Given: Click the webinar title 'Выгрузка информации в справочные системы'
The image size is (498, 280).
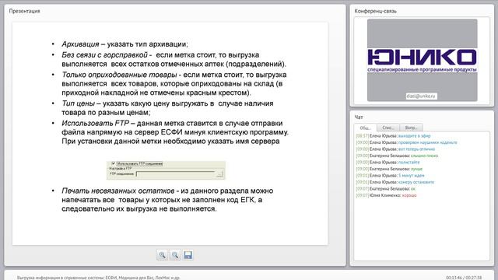Looking at the screenshot, I should 99,278.
